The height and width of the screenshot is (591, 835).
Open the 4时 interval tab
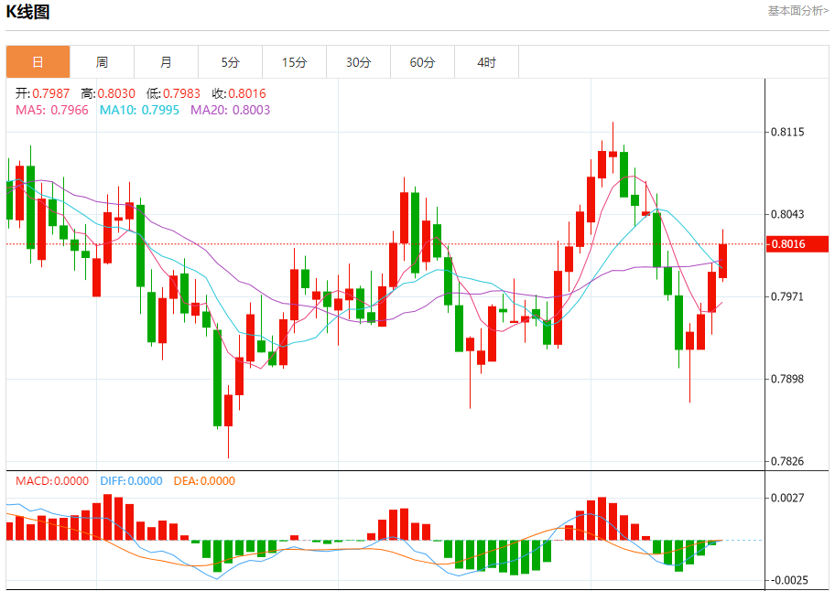486,62
